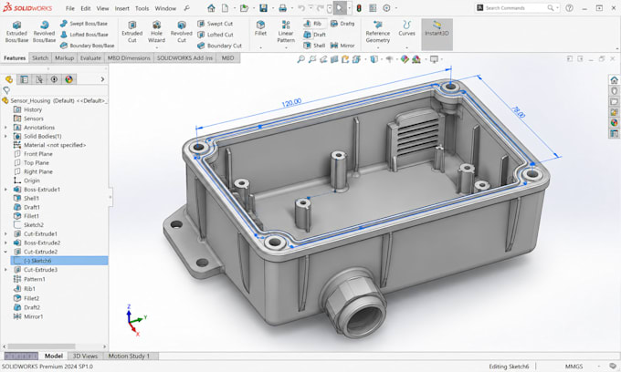621x372 pixels.
Task: Open the Reference Geometry tool
Action: pos(377,32)
